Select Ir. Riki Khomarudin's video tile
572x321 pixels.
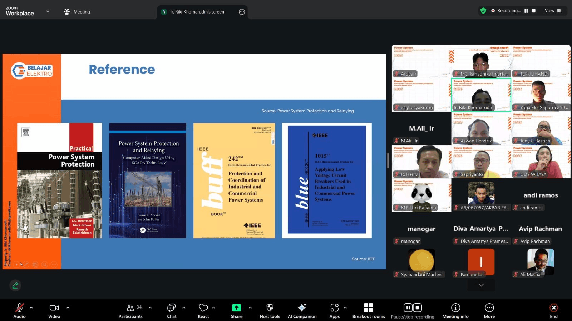(x=481, y=95)
